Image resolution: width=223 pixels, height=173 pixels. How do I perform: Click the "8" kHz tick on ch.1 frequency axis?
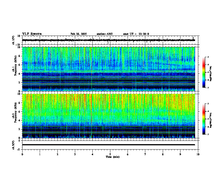pyautogui.click(x=20, y=56)
